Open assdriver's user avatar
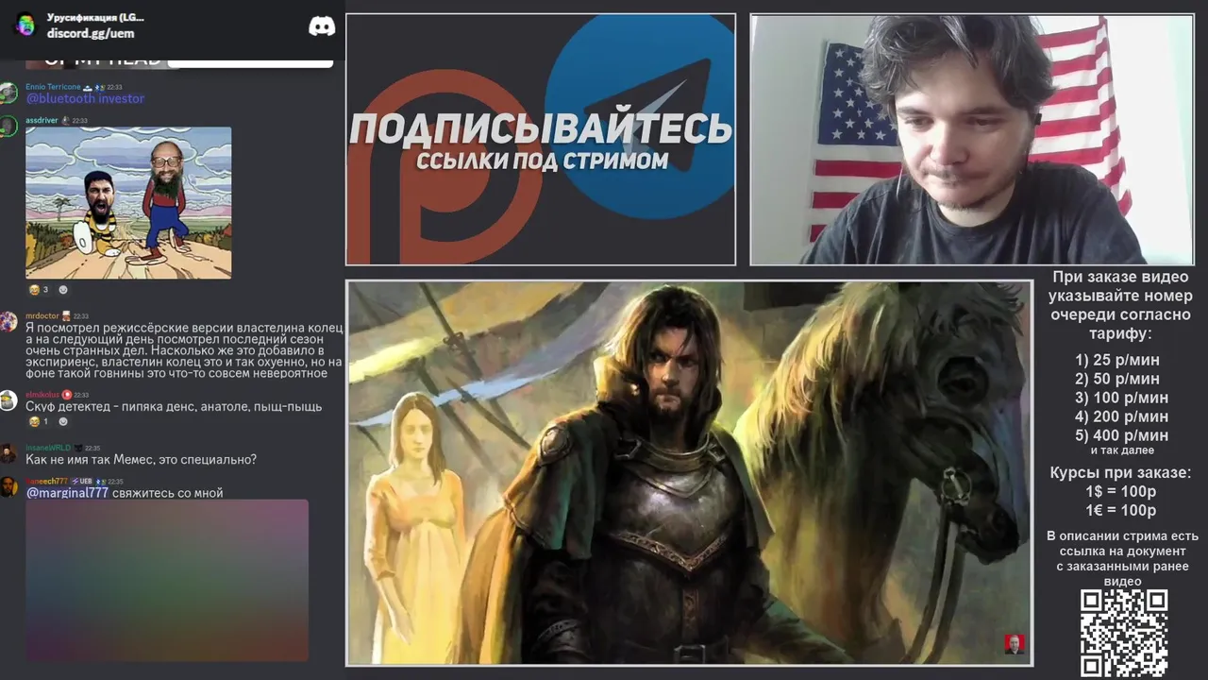The width and height of the screenshot is (1208, 680). (8, 127)
